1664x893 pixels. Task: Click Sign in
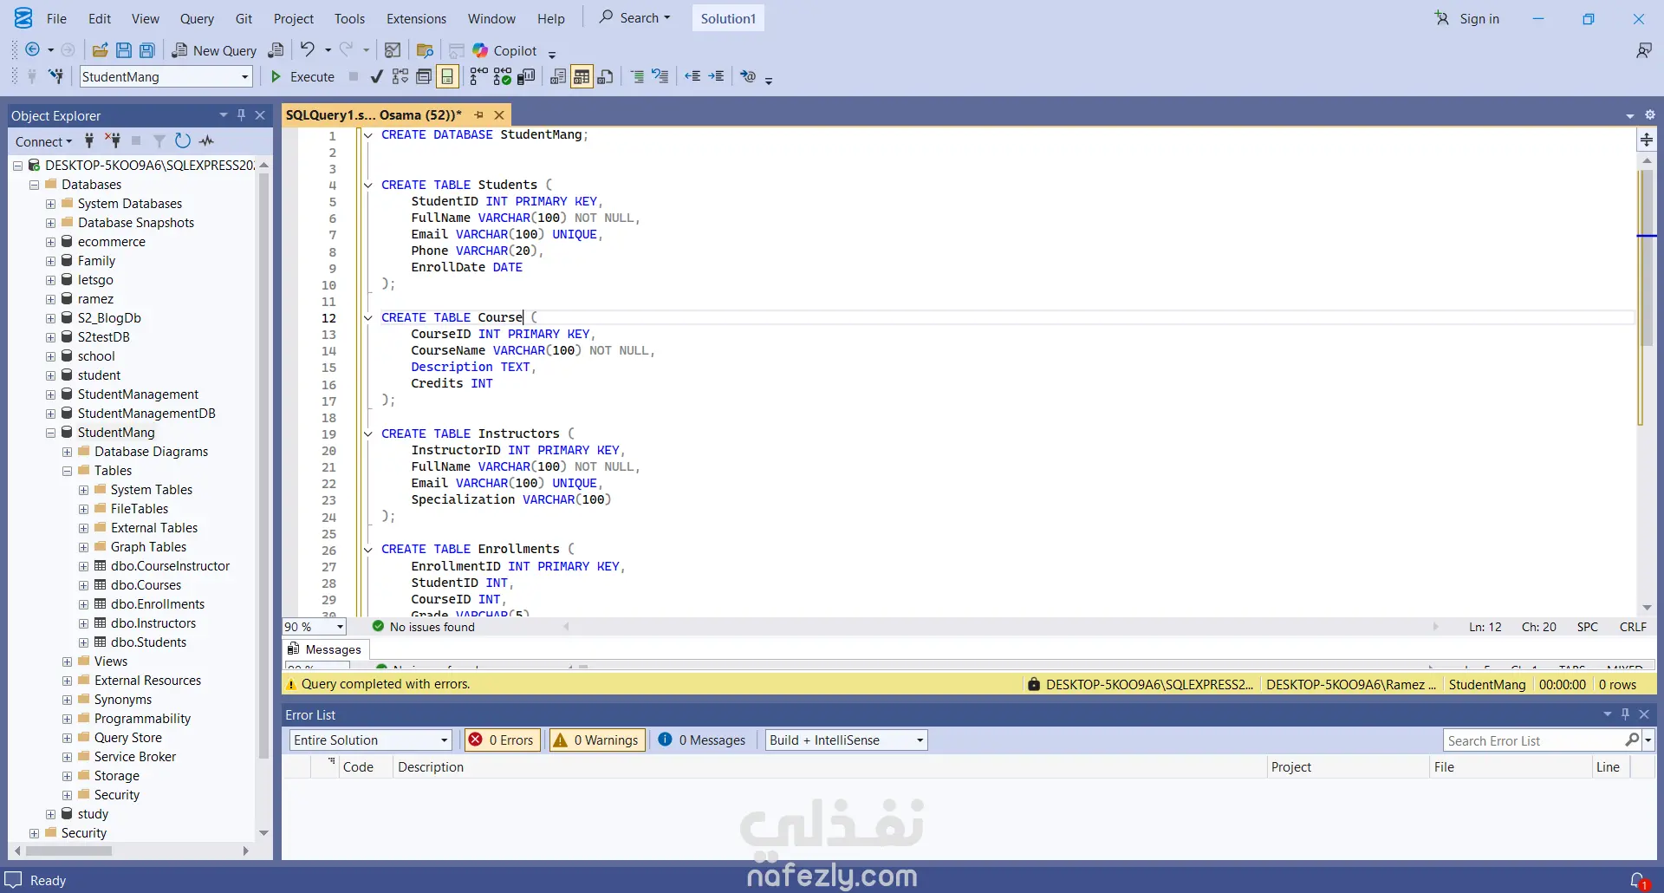pyautogui.click(x=1467, y=18)
